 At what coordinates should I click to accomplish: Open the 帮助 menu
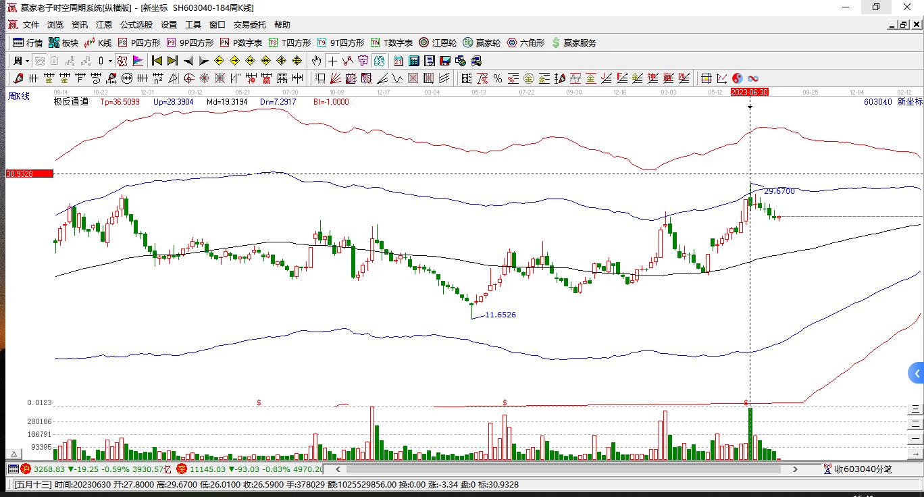[282, 25]
